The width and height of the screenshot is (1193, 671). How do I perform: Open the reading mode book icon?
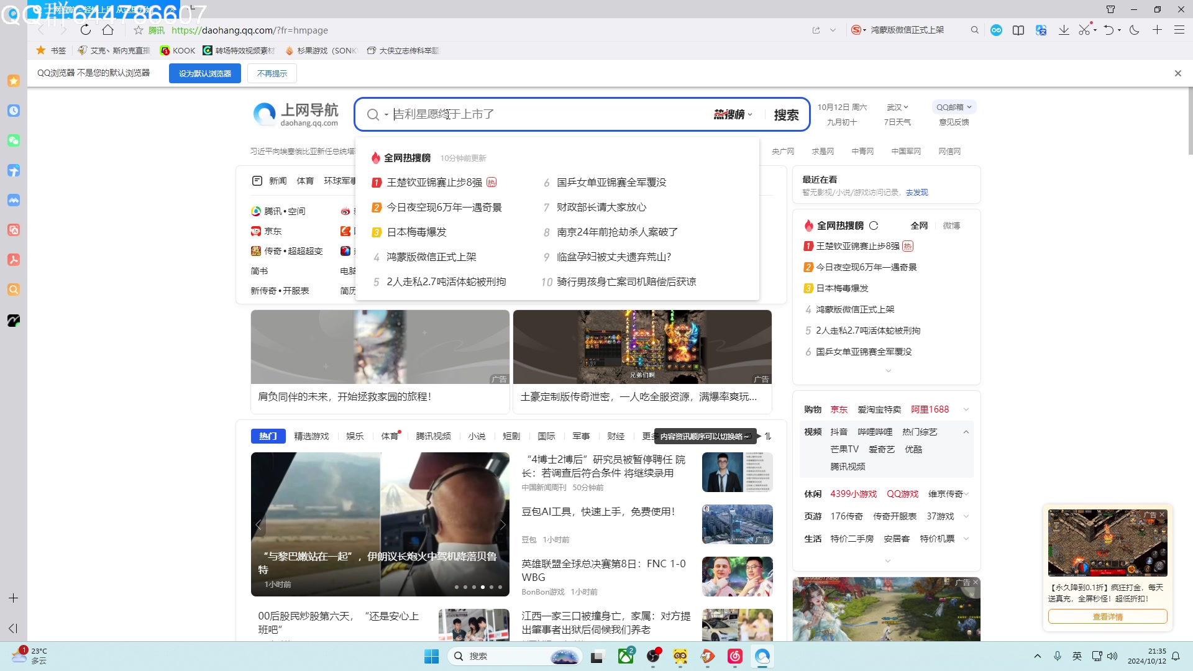(1018, 30)
